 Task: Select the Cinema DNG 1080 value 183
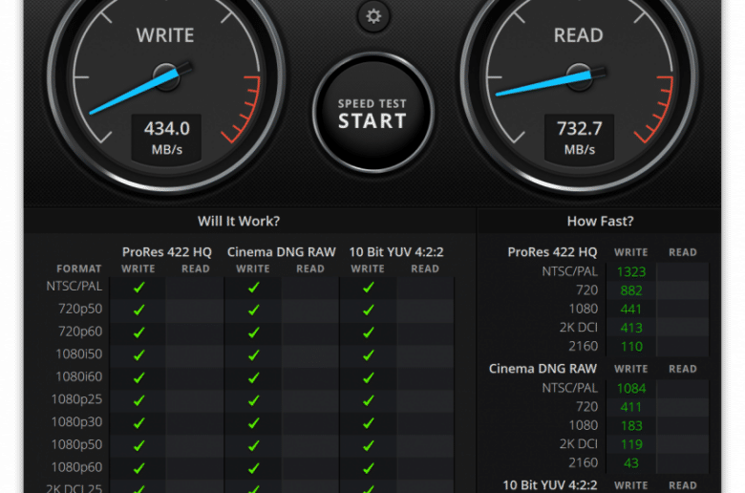(631, 425)
